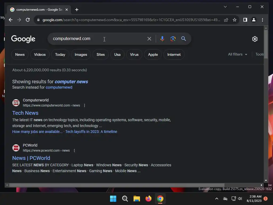The width and height of the screenshot is (273, 205).
Task: Click the horizontal scrollbar thumb
Action: (x=117, y=185)
